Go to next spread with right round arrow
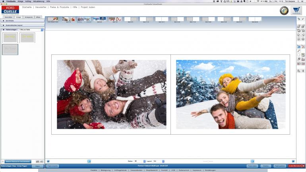306x172 pixels. (x=252, y=161)
